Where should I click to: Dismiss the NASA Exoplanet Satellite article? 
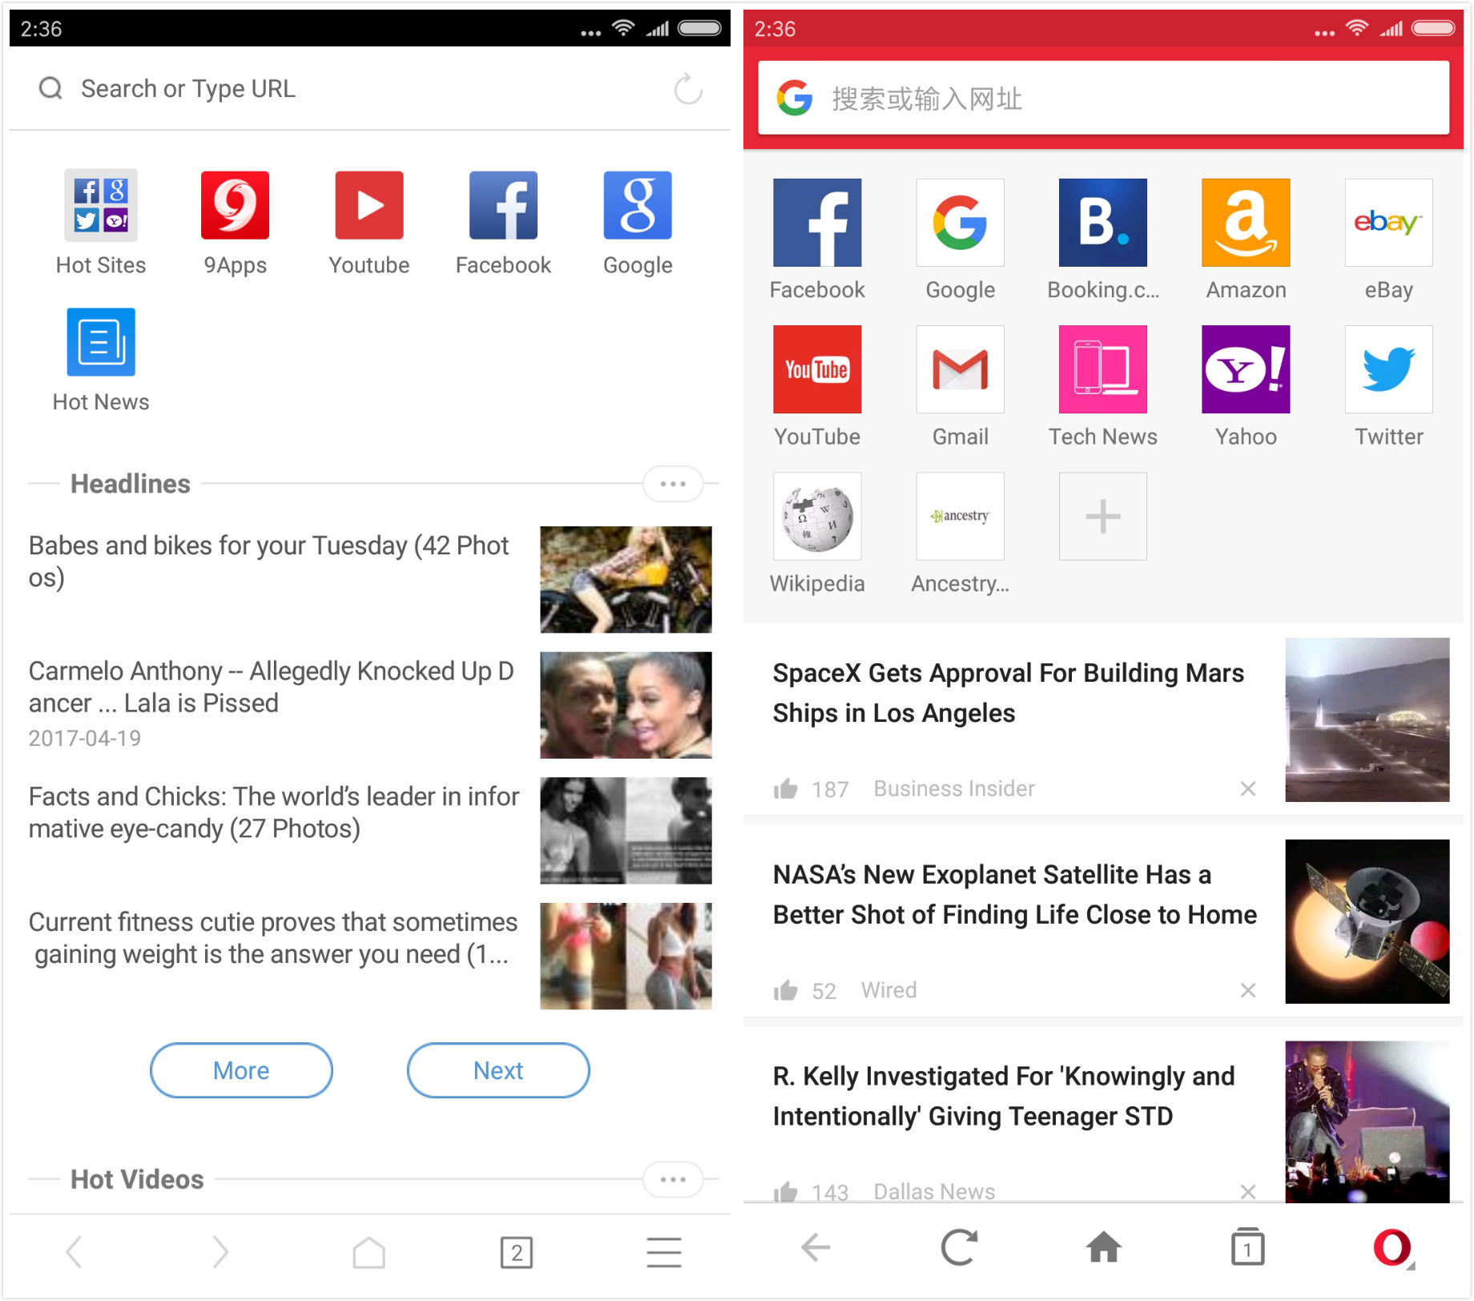pyautogui.click(x=1247, y=991)
